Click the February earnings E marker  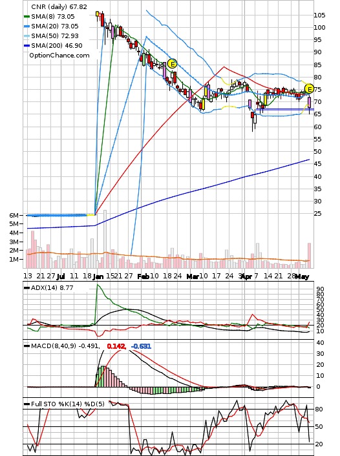[x=173, y=64]
